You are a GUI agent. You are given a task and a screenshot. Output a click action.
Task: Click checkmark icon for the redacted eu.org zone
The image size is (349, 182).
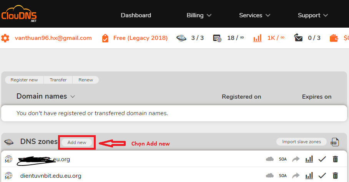(322, 159)
